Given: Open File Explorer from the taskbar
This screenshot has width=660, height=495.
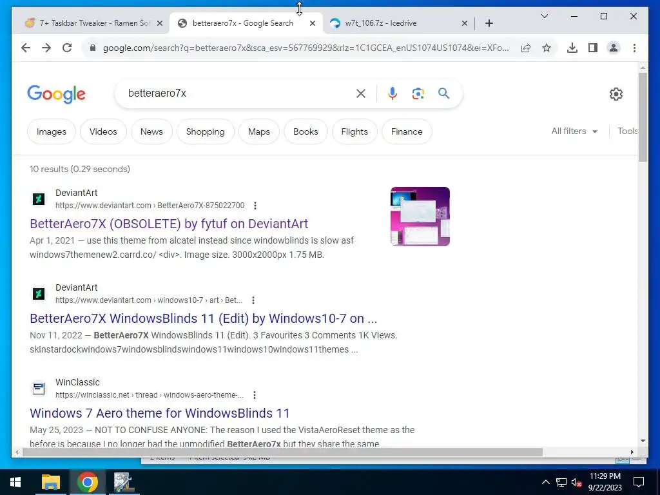Looking at the screenshot, I should click(51, 482).
